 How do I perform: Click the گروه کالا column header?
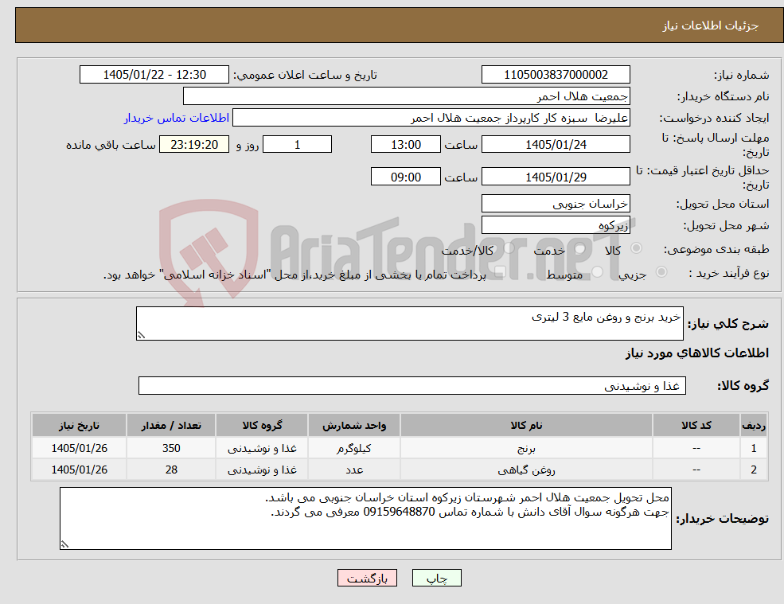tap(262, 425)
